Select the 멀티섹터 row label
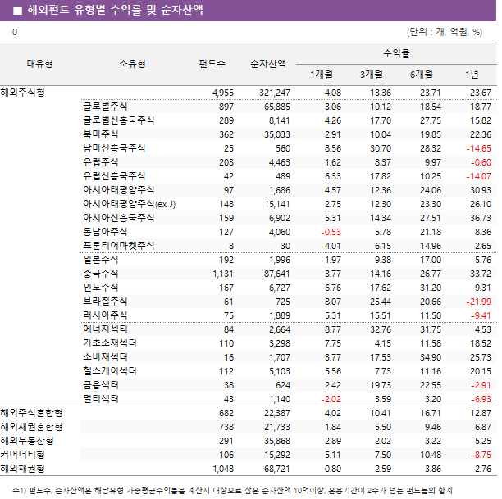This screenshot has width=502, height=499. [101, 399]
